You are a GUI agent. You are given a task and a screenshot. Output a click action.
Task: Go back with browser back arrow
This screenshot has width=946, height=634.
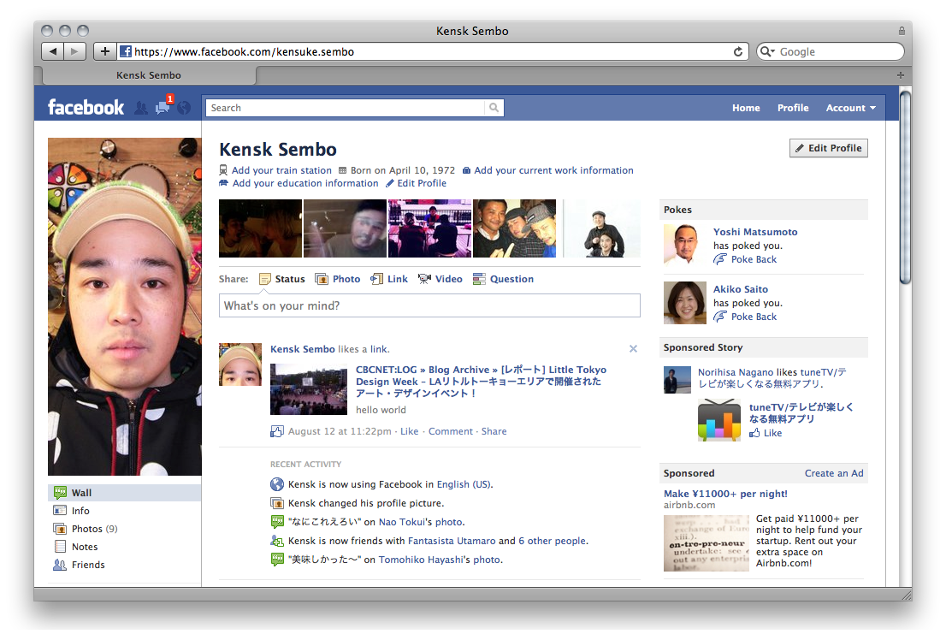(x=52, y=51)
